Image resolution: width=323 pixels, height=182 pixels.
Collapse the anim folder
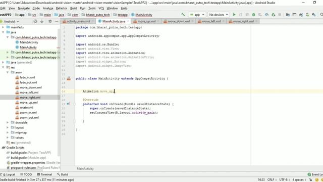pos(8,72)
